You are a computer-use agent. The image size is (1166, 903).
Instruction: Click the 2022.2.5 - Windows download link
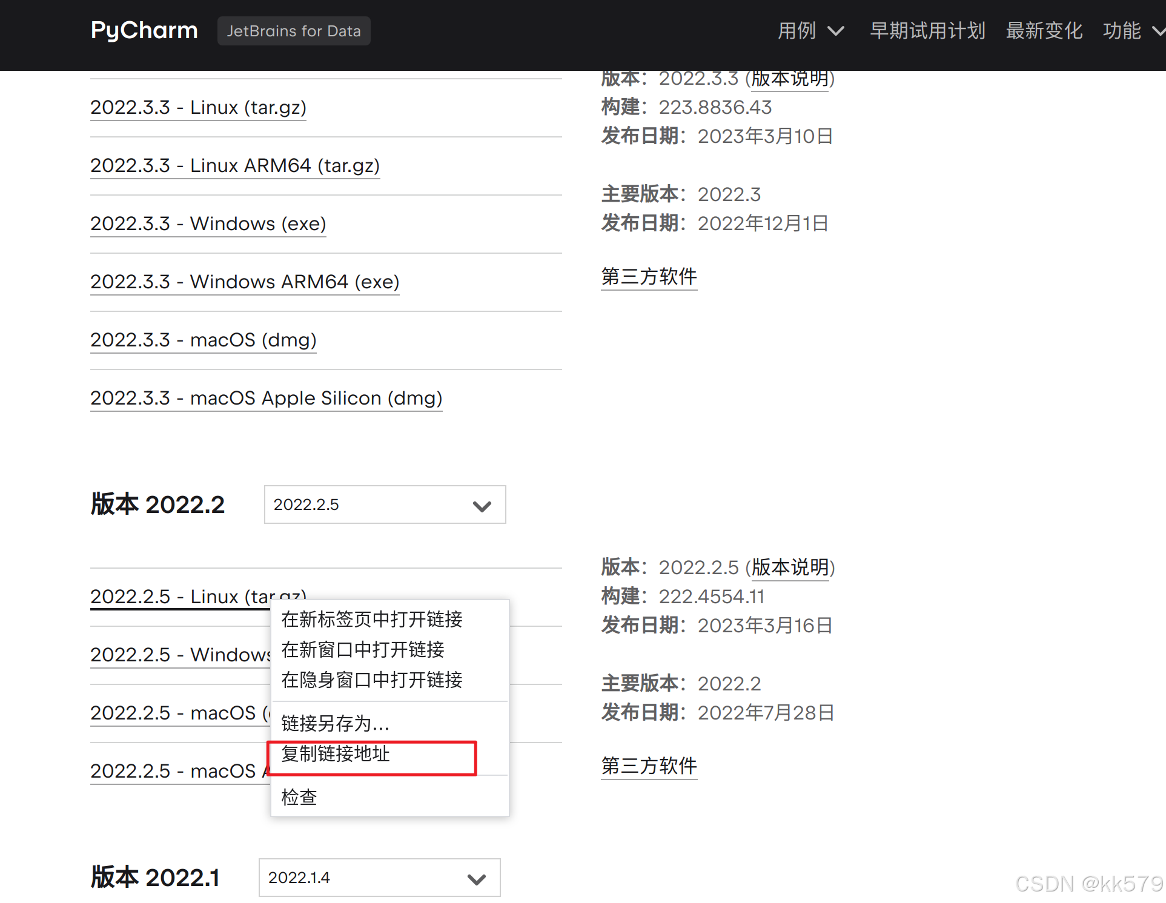tap(181, 655)
